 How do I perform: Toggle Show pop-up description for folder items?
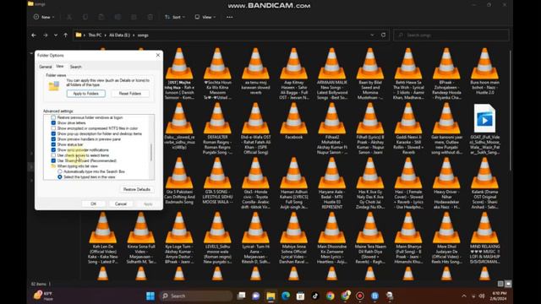[x=53, y=133]
